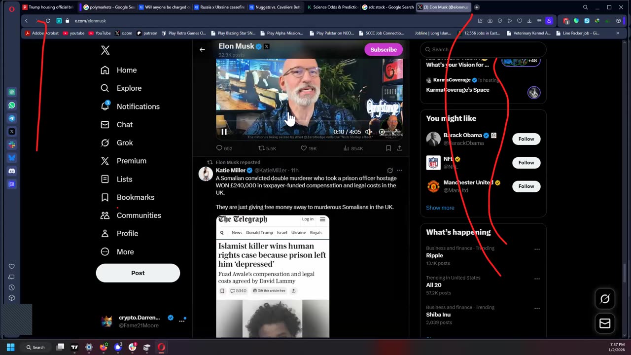Open Discord in Opera sidebar

click(x=12, y=171)
